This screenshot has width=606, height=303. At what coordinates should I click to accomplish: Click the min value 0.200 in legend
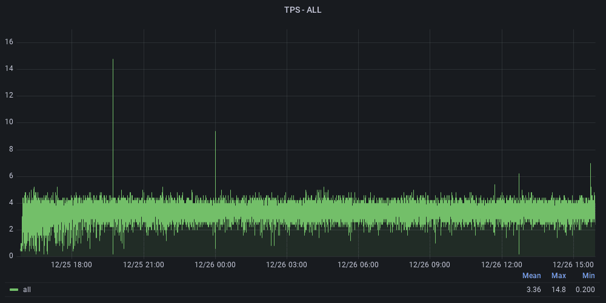click(585, 290)
